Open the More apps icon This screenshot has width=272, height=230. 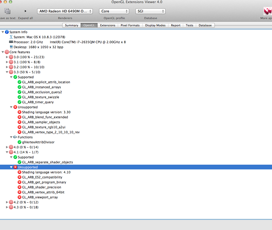pyautogui.click(x=268, y=11)
